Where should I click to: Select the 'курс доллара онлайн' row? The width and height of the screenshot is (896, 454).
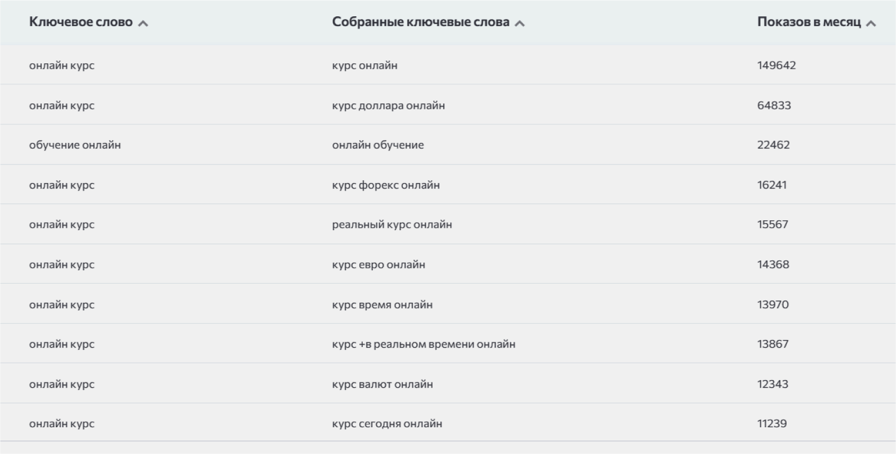pos(384,105)
